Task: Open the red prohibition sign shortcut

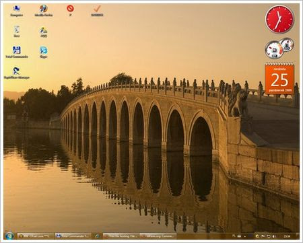Action: (71, 11)
